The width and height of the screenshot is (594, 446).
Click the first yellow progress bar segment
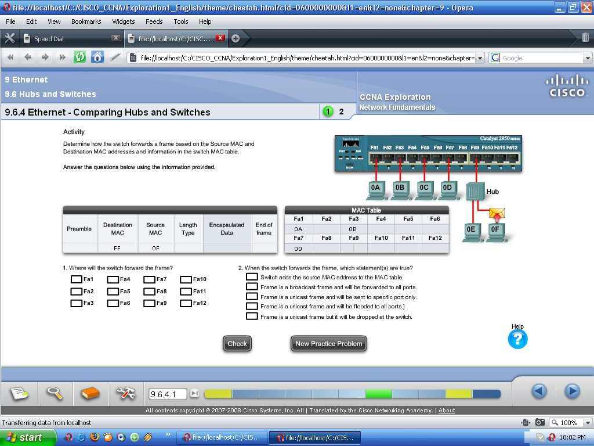(x=218, y=394)
